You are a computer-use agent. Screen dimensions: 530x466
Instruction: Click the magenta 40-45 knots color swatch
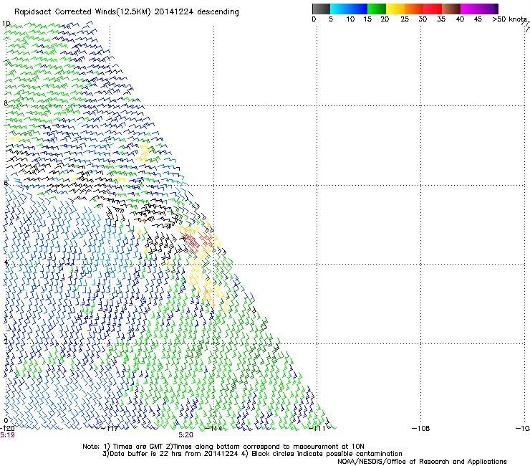(x=470, y=9)
